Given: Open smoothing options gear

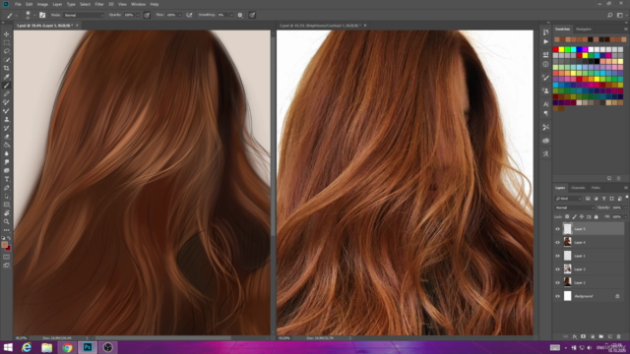Looking at the screenshot, I should (x=240, y=15).
